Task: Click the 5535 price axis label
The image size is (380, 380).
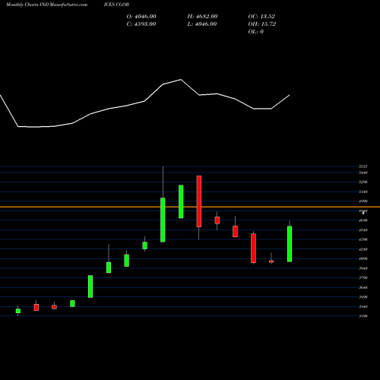Action: tap(363, 166)
